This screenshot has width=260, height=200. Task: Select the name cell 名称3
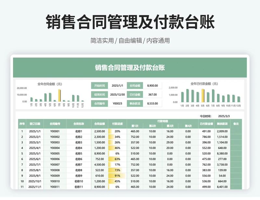[x=79, y=143]
